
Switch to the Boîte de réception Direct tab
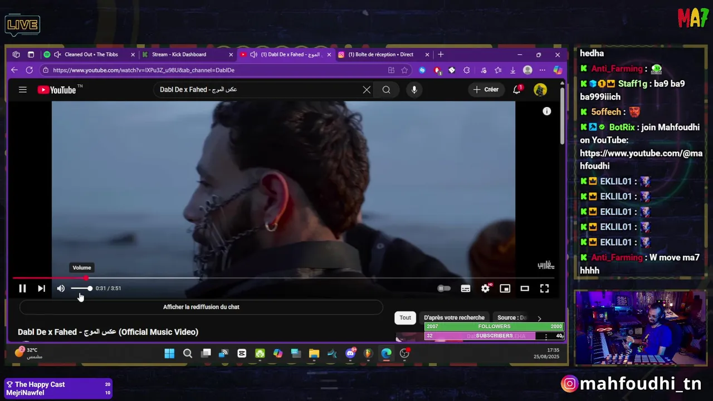380,55
